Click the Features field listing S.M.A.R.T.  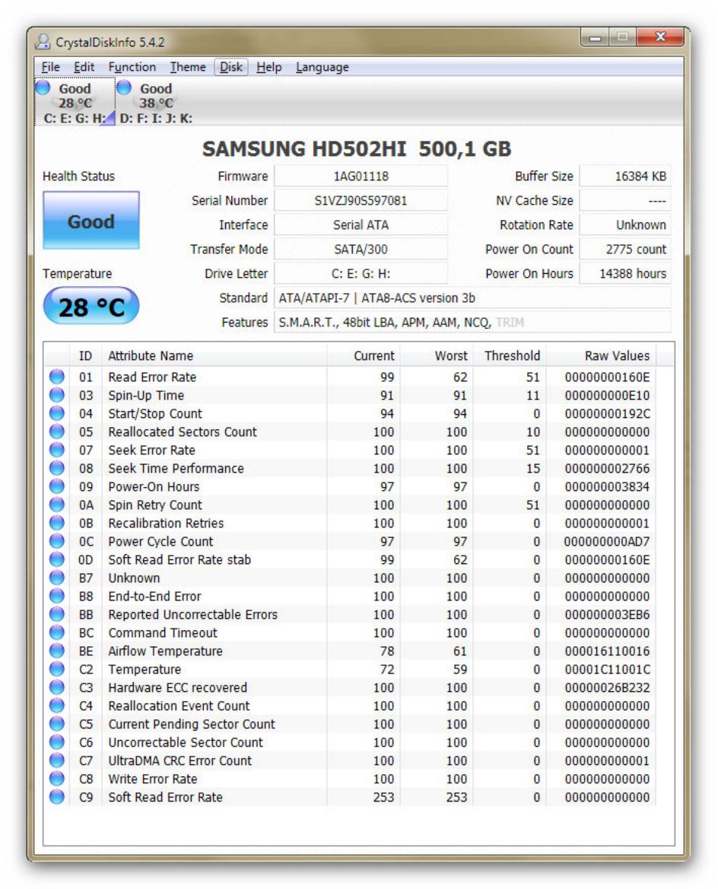[x=472, y=323]
